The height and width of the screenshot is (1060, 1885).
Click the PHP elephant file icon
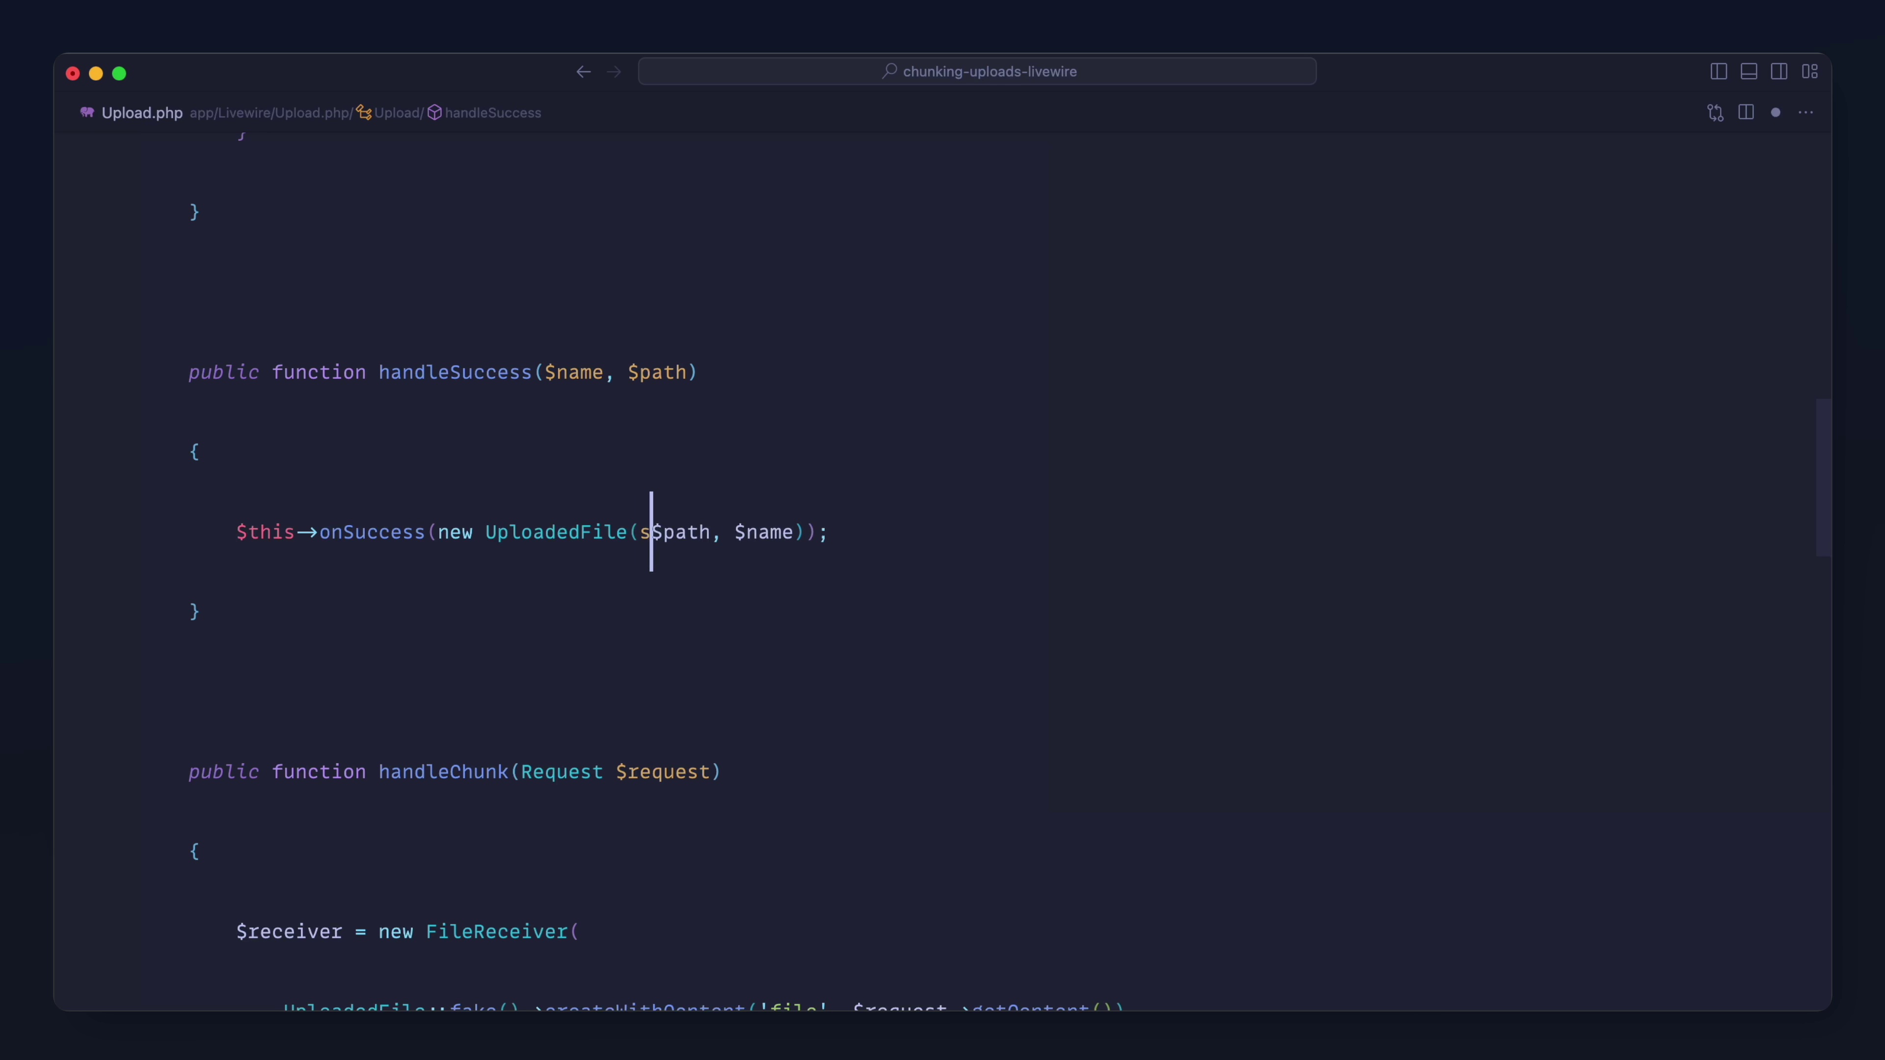pyautogui.click(x=87, y=112)
